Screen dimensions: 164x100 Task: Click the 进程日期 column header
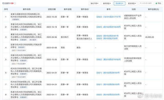tap(52, 9)
